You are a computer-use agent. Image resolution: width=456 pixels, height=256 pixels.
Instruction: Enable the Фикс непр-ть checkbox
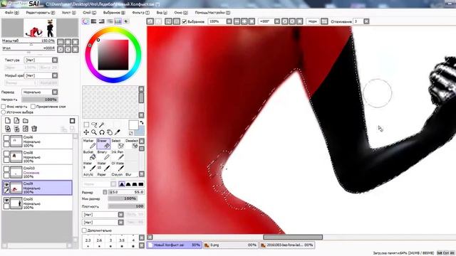point(4,107)
